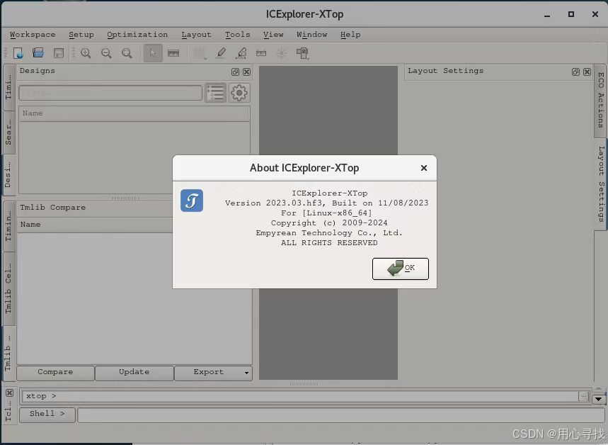Click the Name column header in Designs
Viewport: 608px width, 445px height.
coord(134,113)
